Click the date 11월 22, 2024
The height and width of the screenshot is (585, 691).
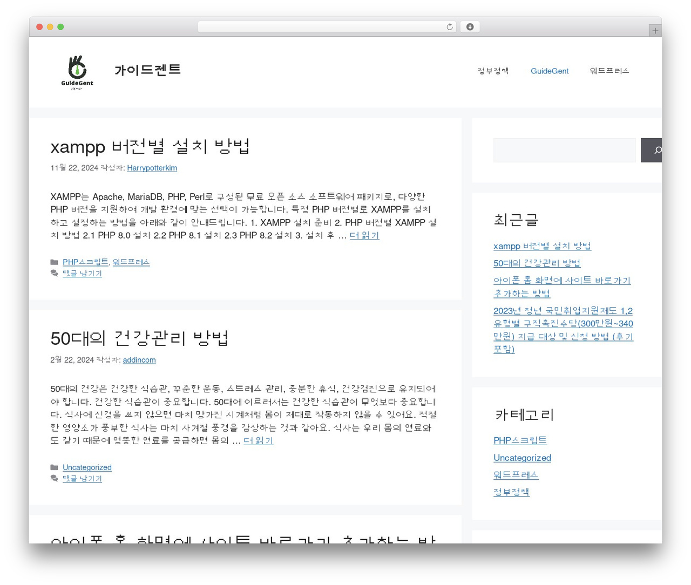pos(74,168)
